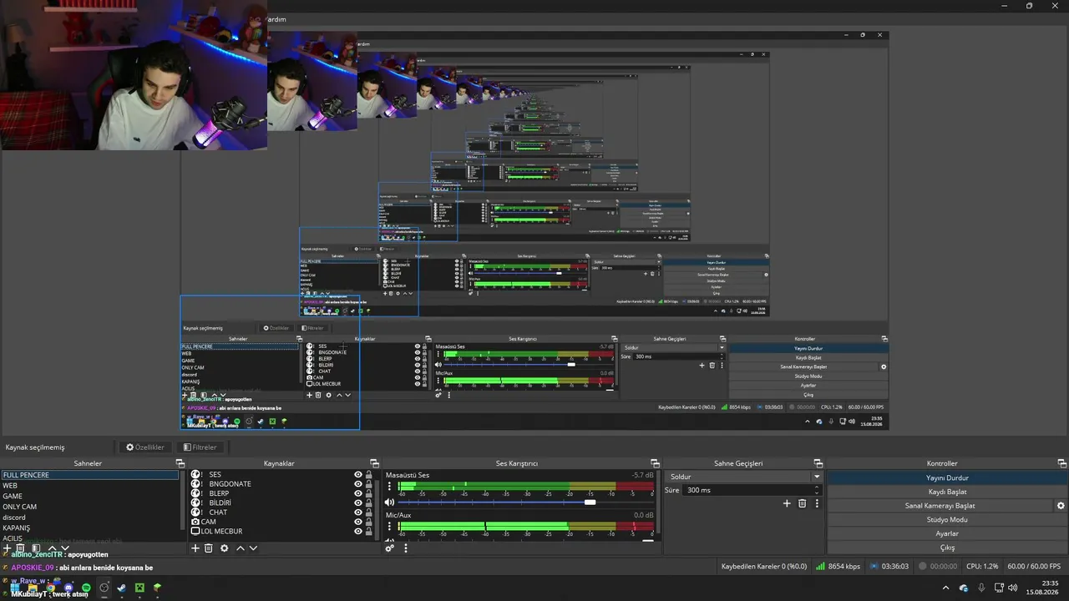Add a new scene with the plus icon
The height and width of the screenshot is (601, 1069).
(8, 548)
